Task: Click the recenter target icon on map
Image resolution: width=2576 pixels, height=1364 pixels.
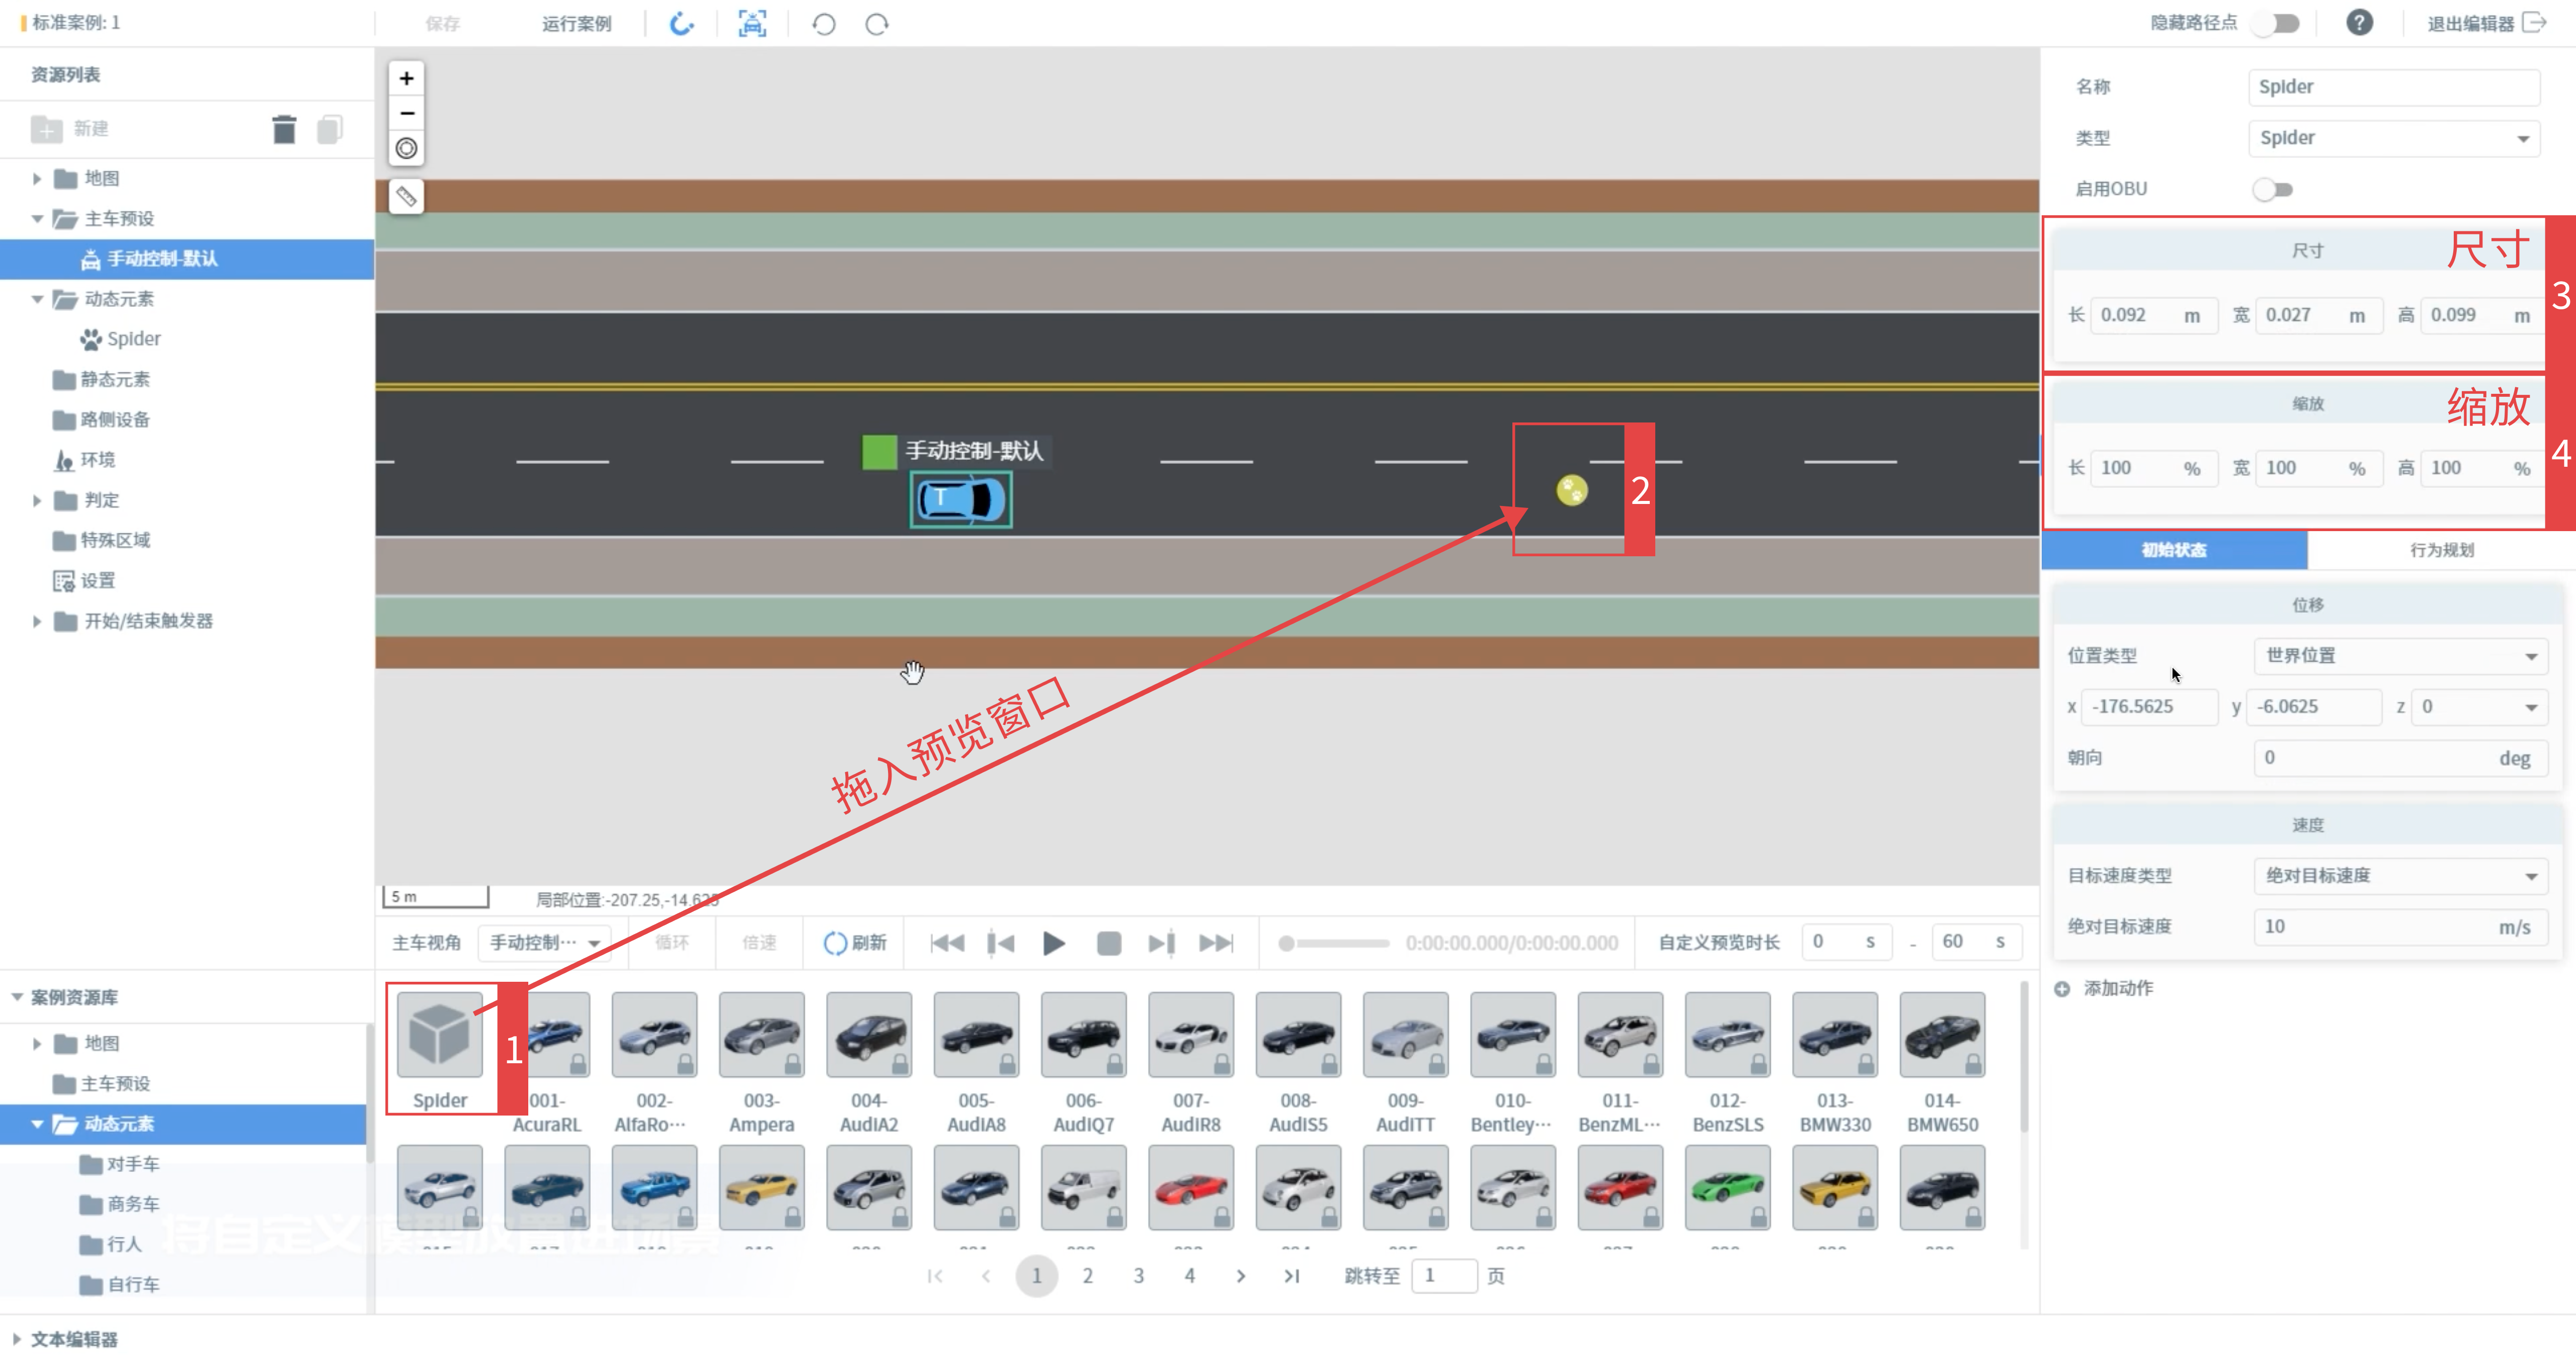Action: click(x=406, y=148)
